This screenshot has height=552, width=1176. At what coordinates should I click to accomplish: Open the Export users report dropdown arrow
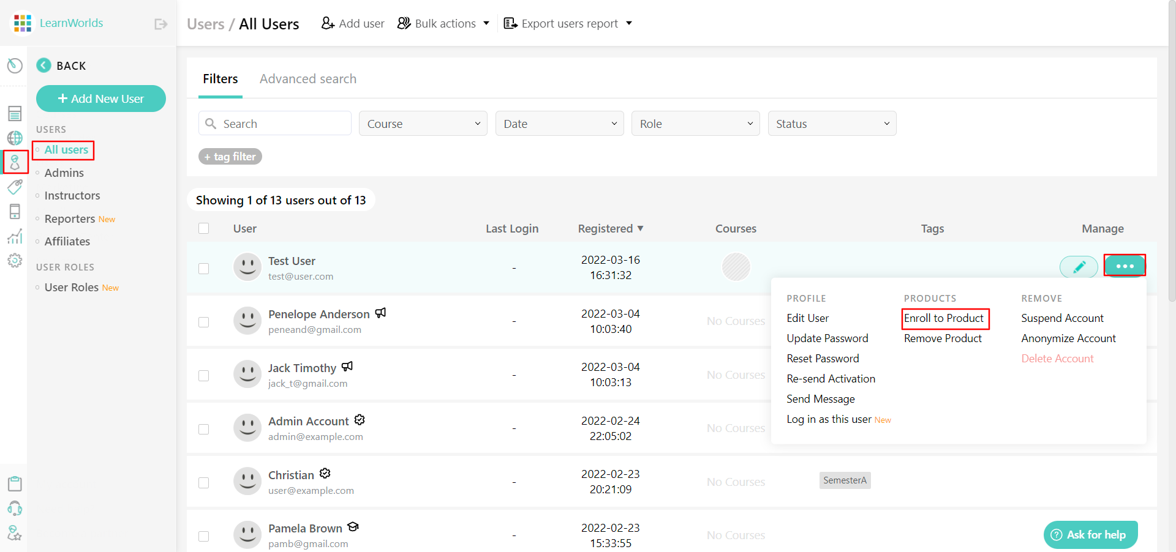(x=629, y=23)
